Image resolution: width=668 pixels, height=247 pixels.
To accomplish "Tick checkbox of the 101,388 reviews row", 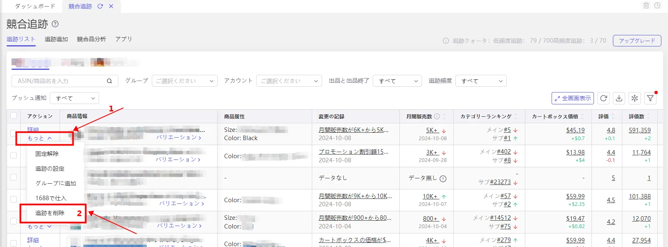I will point(14,199).
